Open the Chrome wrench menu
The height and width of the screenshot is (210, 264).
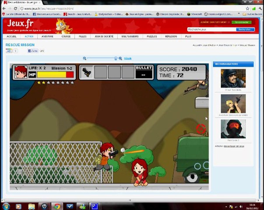260,8
